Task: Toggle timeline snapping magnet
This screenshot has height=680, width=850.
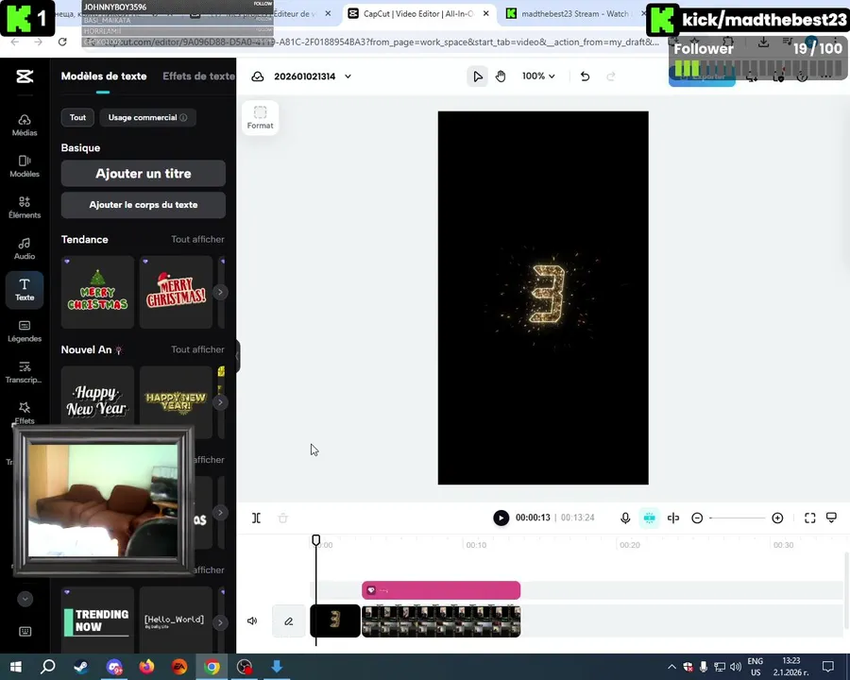Action: tap(649, 518)
